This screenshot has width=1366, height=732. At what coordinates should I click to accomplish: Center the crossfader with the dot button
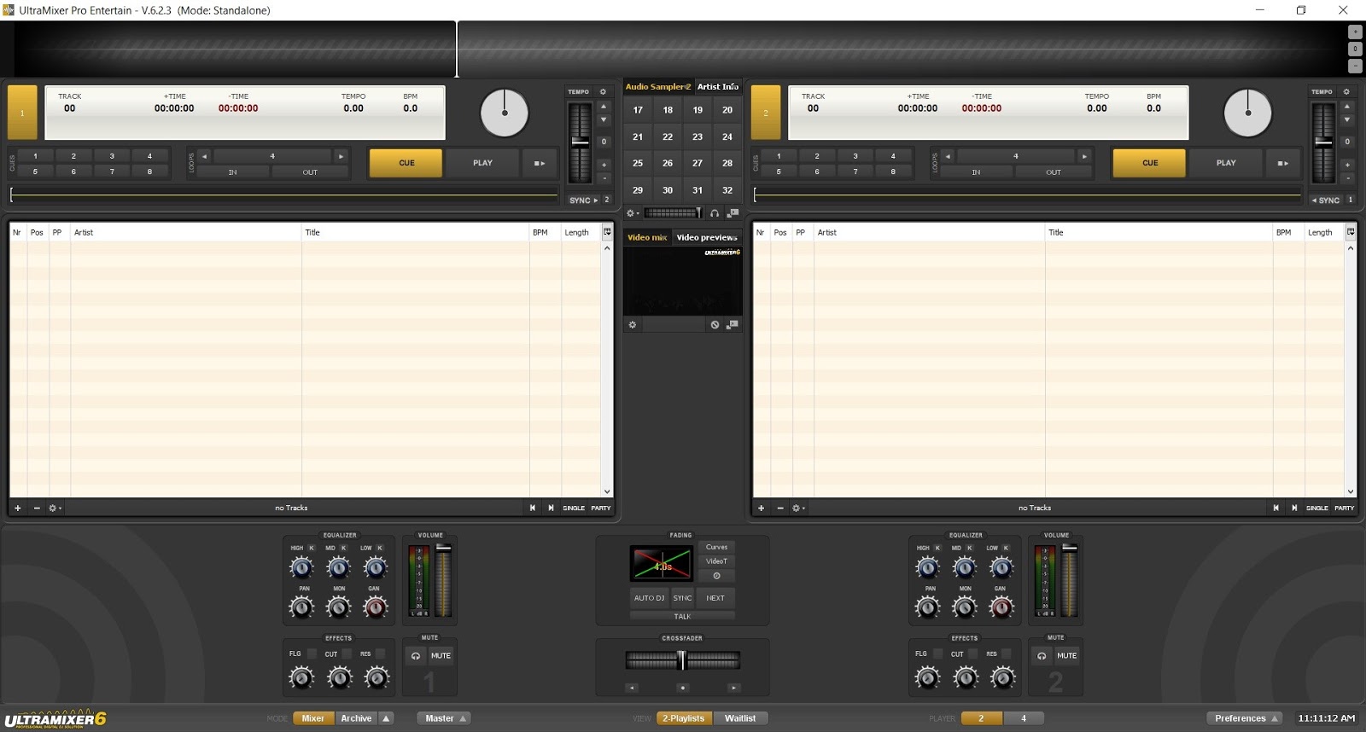[682, 687]
